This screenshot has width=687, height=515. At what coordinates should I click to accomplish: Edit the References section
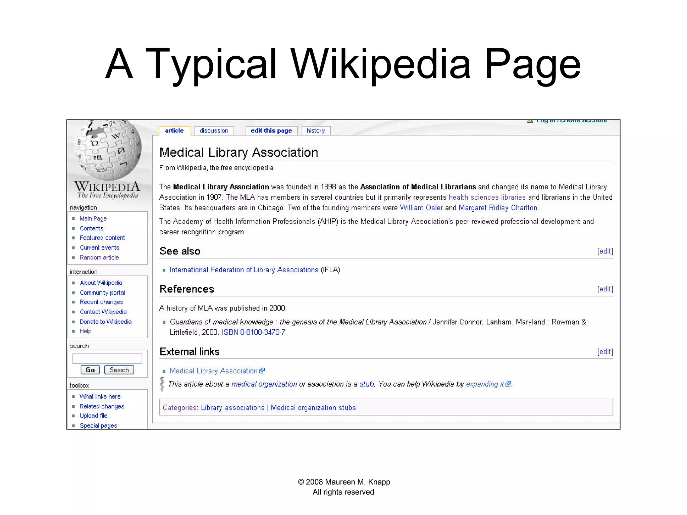pos(605,289)
